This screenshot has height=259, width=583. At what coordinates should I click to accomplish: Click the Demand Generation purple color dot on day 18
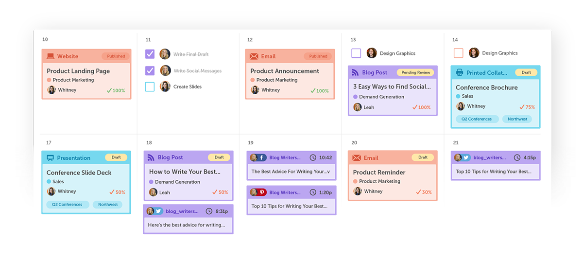151,182
